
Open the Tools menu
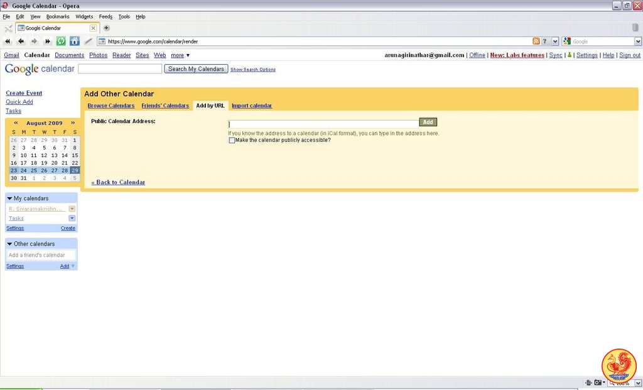click(x=124, y=16)
